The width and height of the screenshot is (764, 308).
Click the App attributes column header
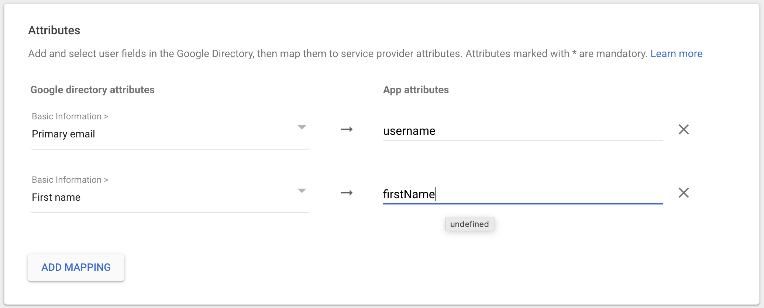(x=416, y=90)
